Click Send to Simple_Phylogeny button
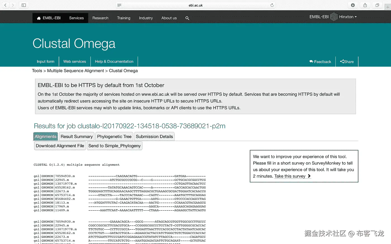The image size is (391, 244). click(x=115, y=146)
